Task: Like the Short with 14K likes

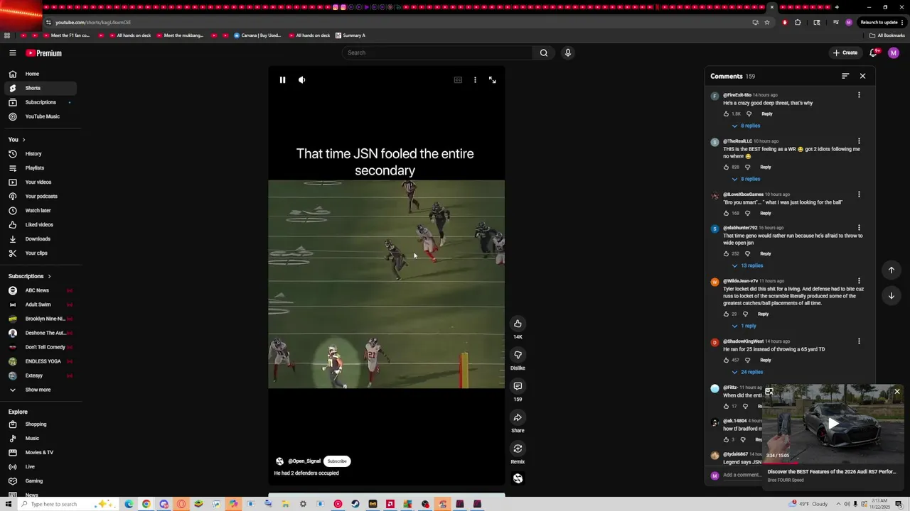Action: coord(518,324)
